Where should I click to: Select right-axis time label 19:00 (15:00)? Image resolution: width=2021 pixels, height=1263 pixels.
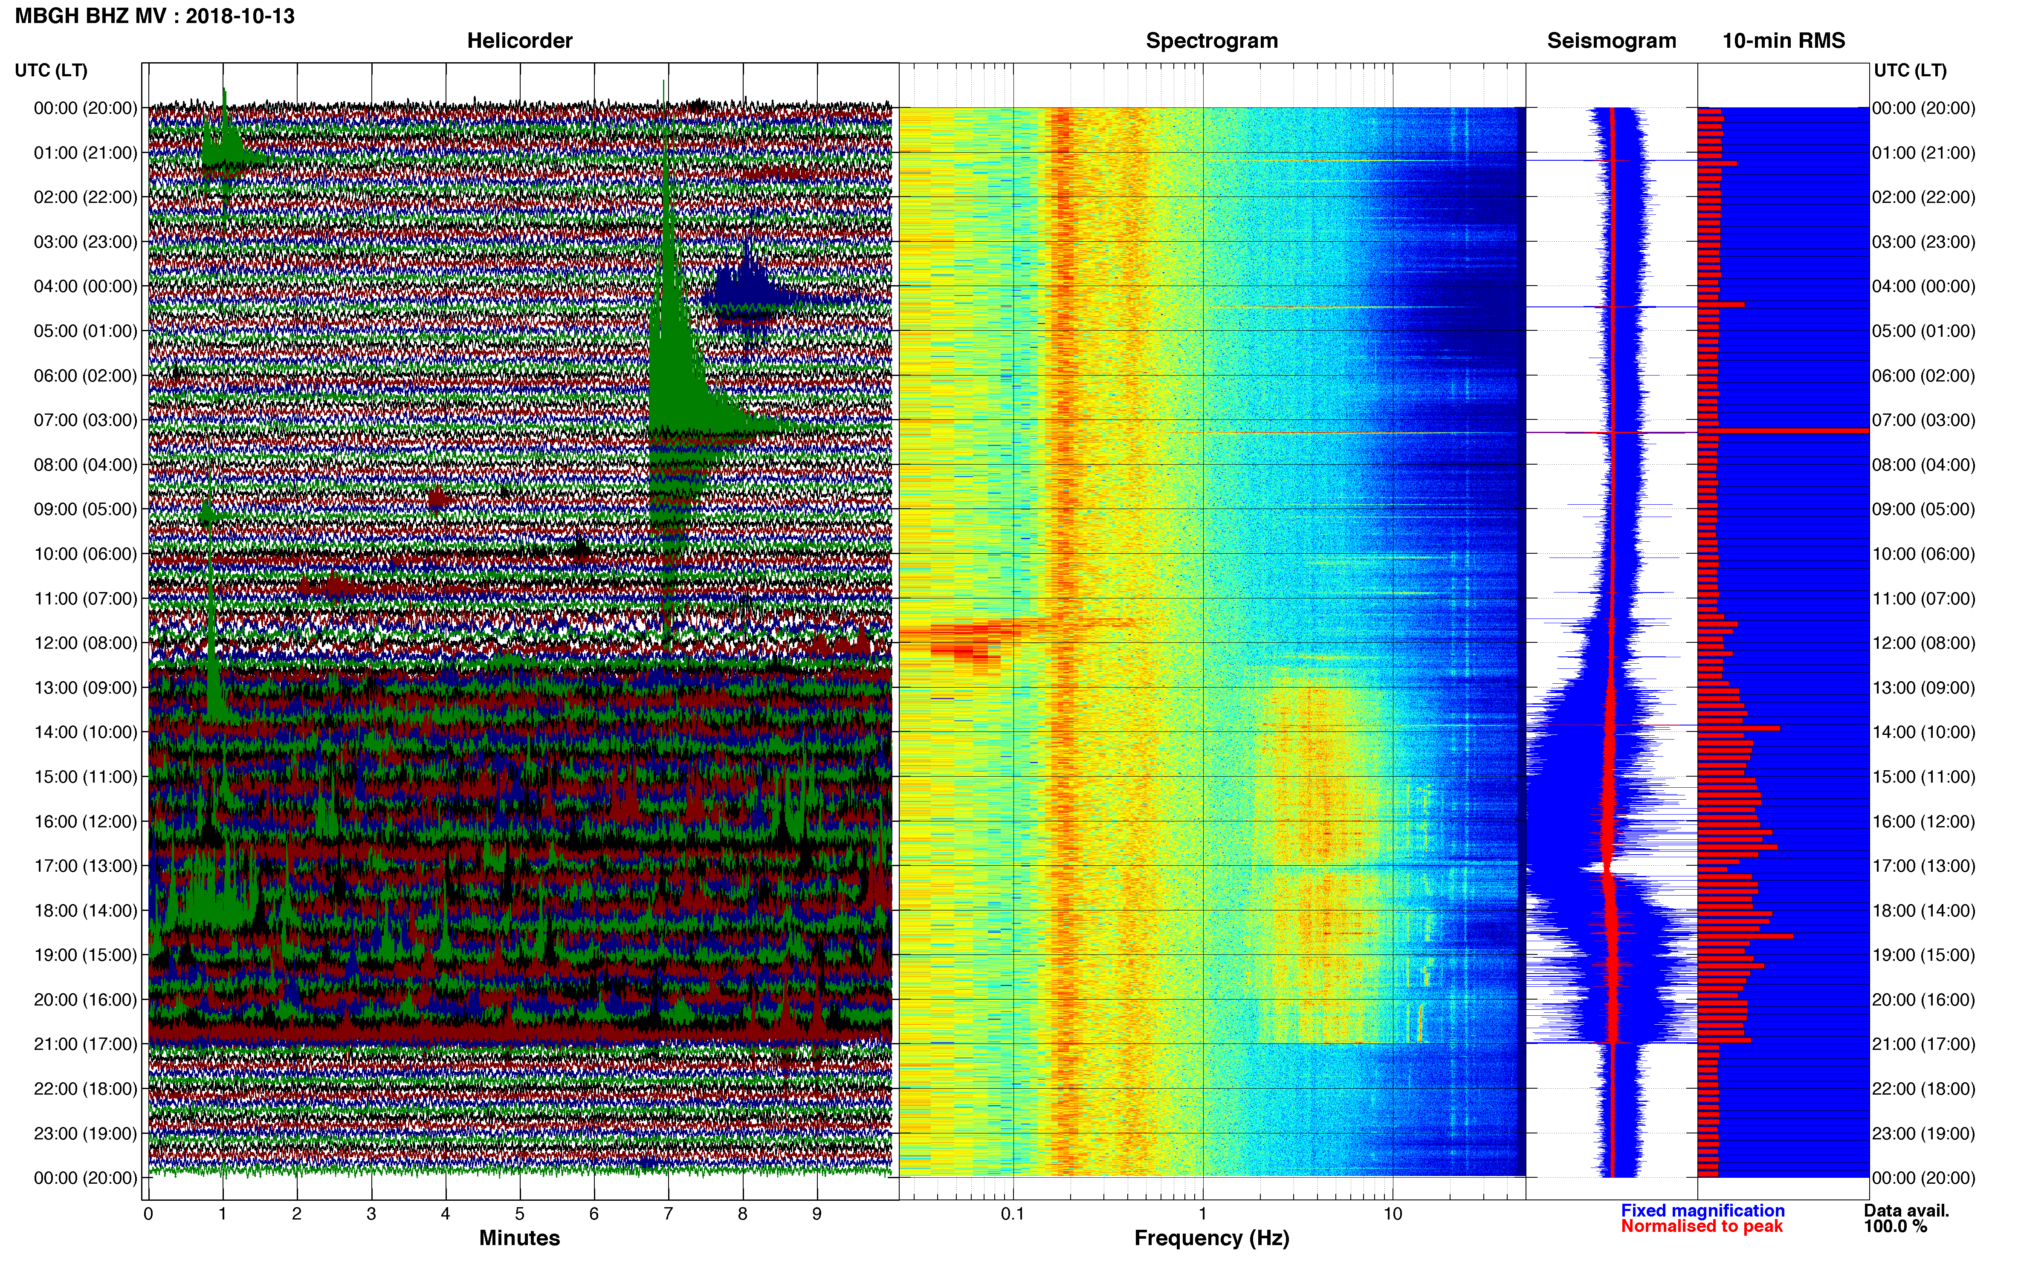[1924, 955]
